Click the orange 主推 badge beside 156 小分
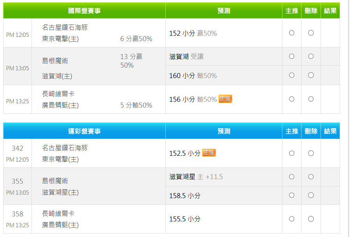 pyautogui.click(x=225, y=99)
